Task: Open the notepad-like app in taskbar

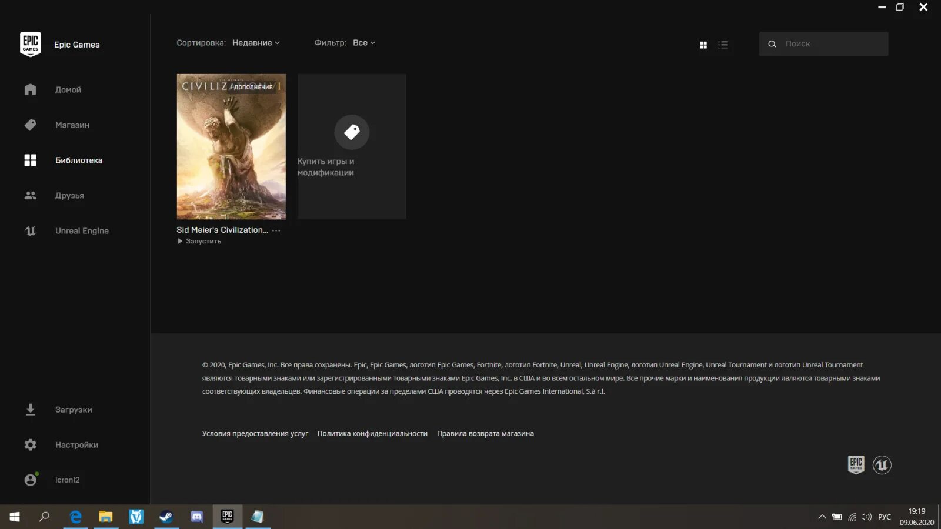Action: click(258, 517)
